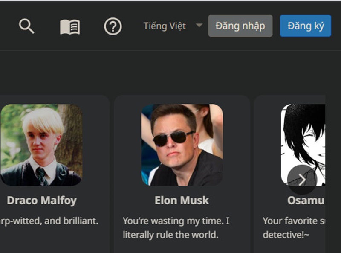Click the Draco Malfoy name title
The height and width of the screenshot is (253, 341).
click(x=42, y=200)
